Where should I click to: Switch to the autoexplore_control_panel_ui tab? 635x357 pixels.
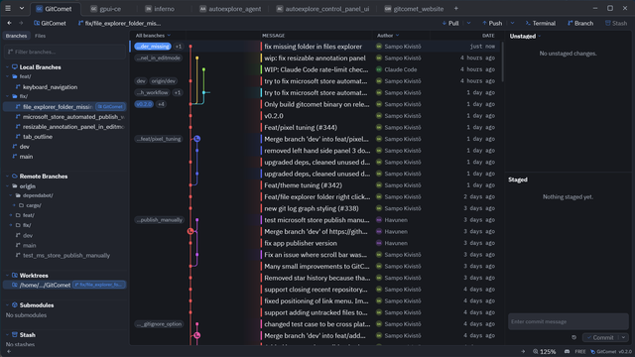[x=322, y=9]
